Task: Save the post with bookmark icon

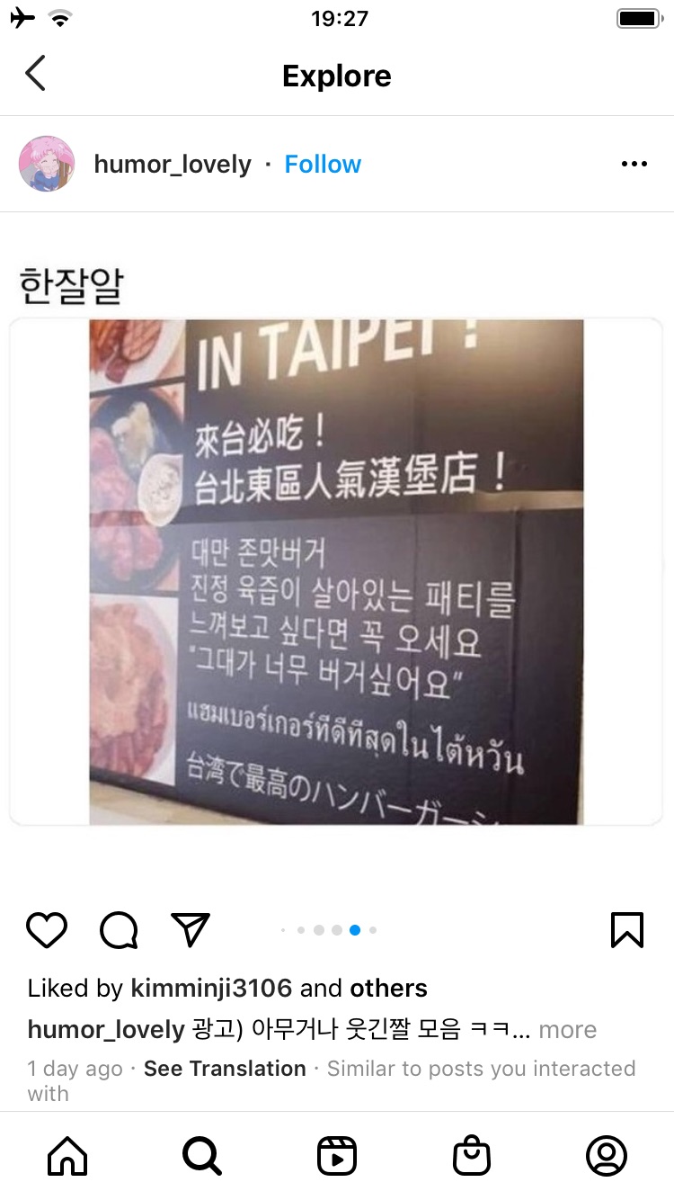Action: (x=627, y=930)
